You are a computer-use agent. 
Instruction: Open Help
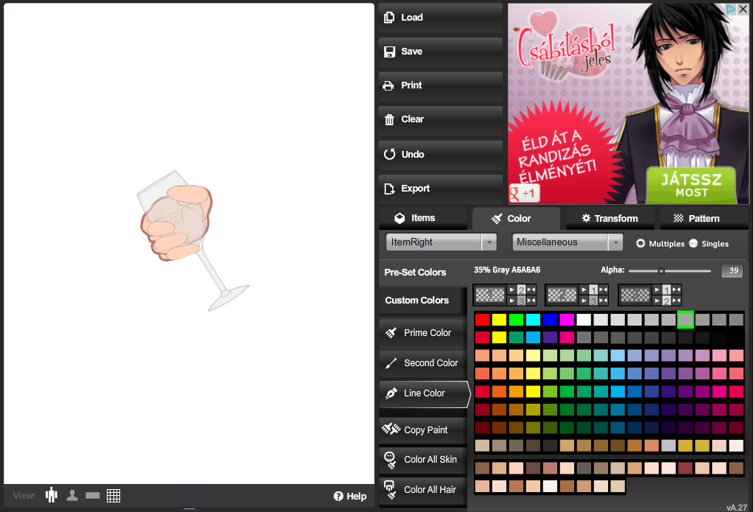tap(350, 496)
